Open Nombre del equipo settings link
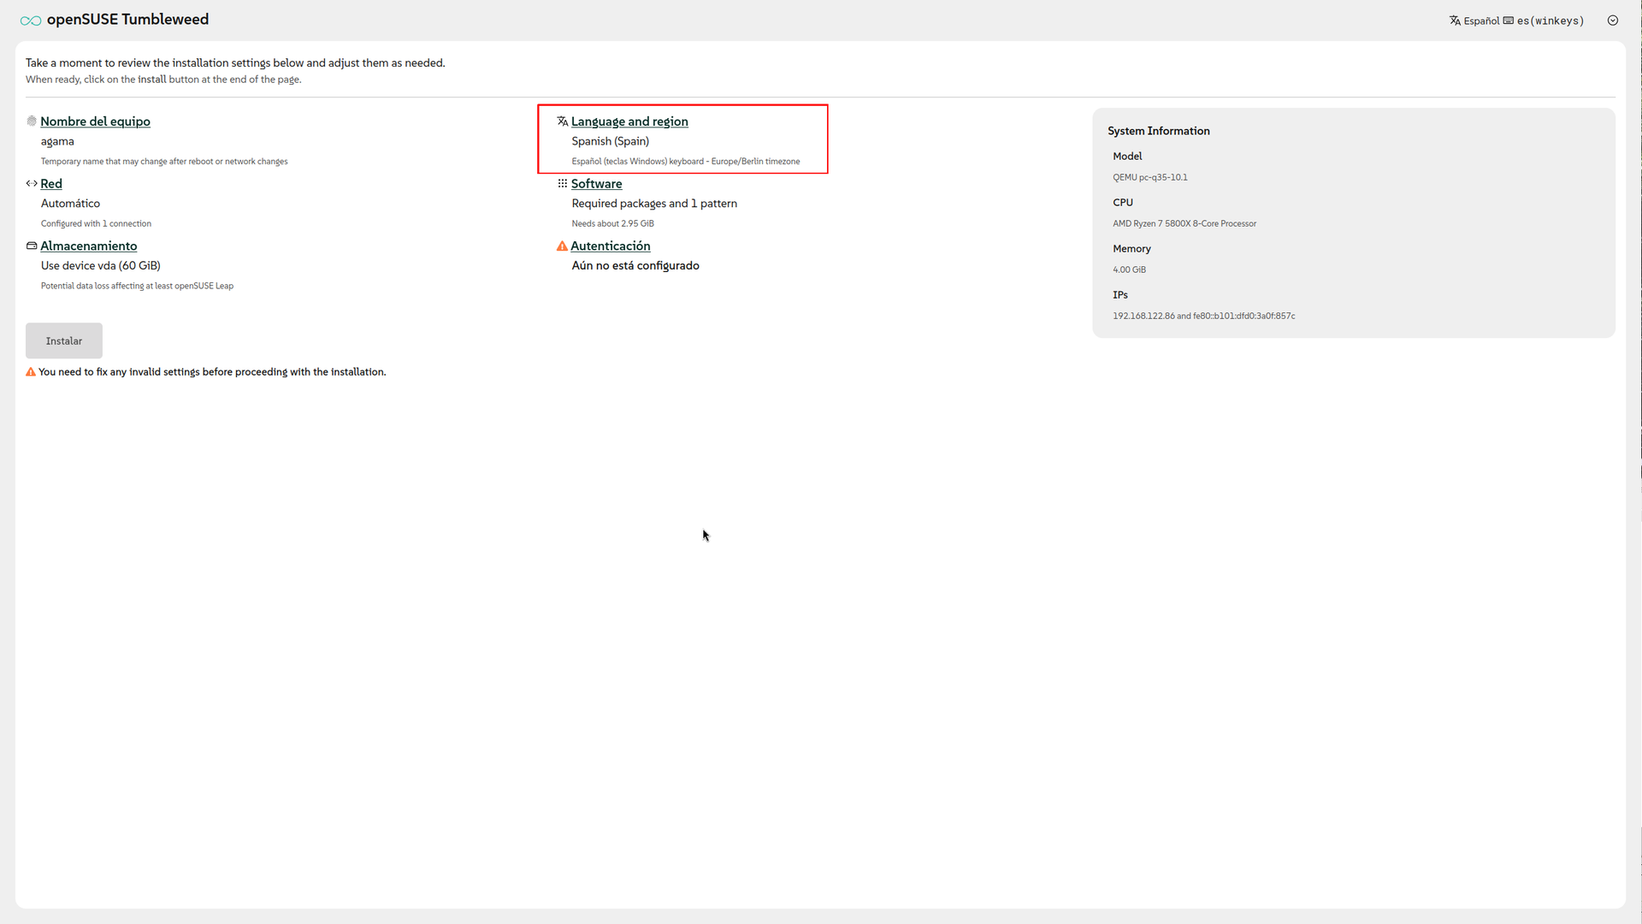The width and height of the screenshot is (1642, 924). tap(95, 121)
